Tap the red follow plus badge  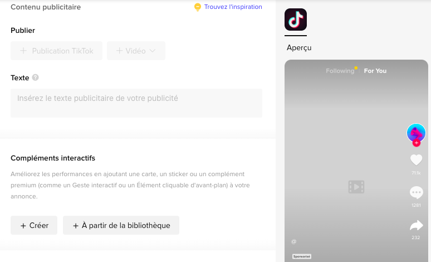pos(416,143)
